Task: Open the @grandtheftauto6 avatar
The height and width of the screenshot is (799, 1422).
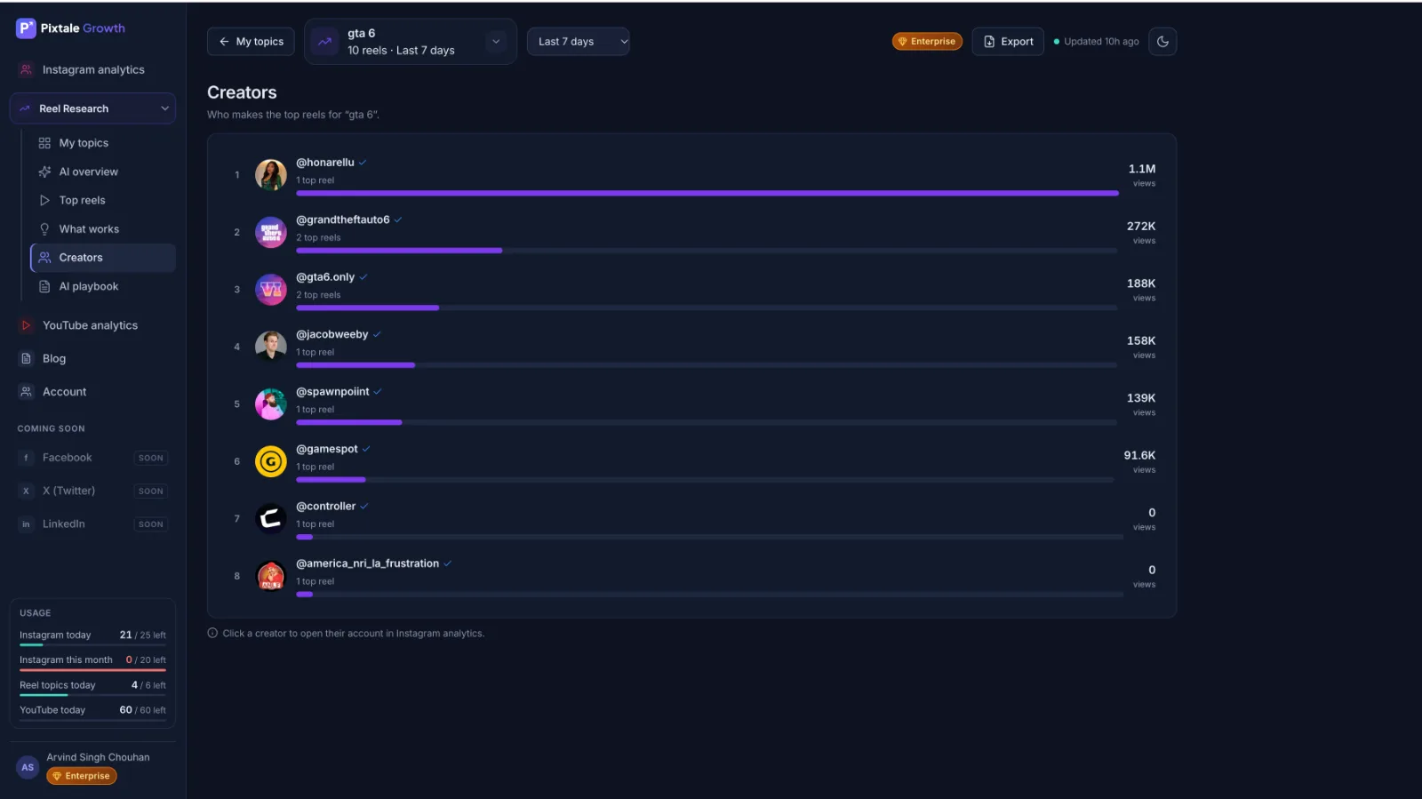Action: tap(271, 232)
